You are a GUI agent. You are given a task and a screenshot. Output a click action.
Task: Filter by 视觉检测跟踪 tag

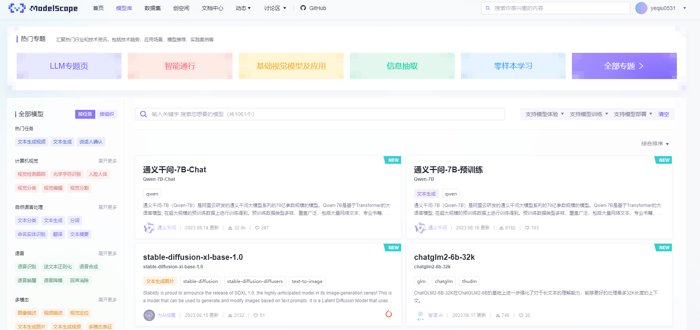pos(32,174)
